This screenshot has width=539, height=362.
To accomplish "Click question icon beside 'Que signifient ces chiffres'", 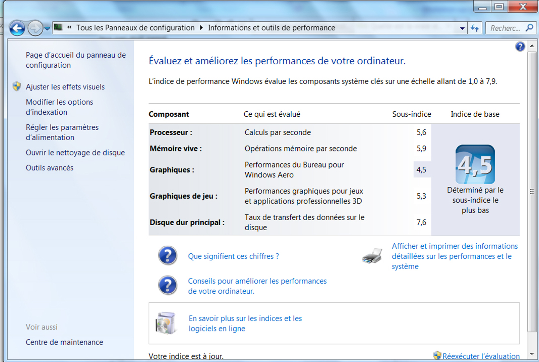I will point(168,256).
